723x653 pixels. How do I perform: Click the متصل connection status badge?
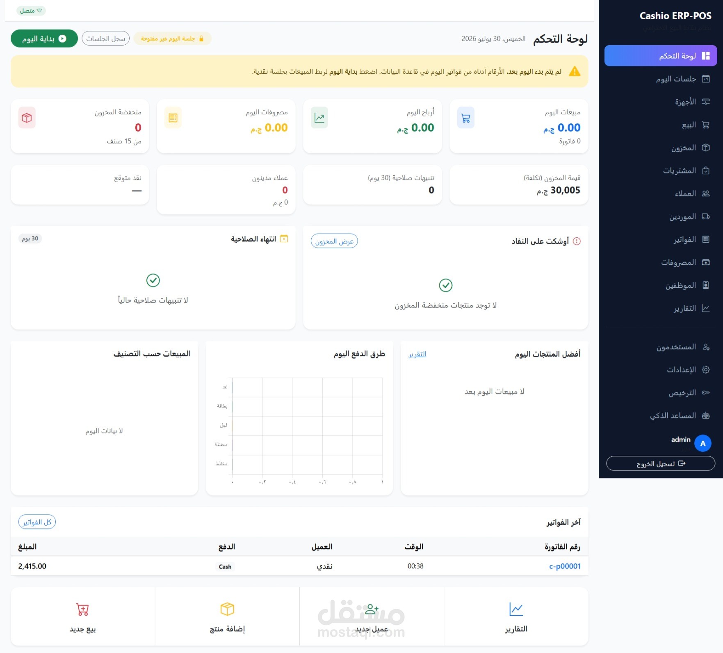tap(31, 11)
